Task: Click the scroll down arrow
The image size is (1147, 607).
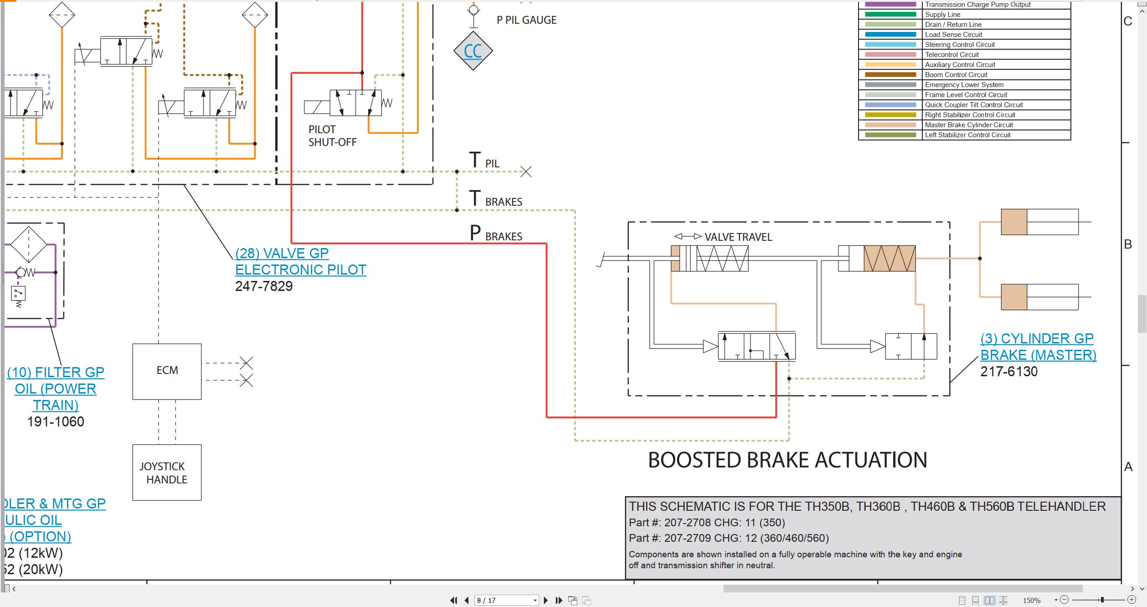Action: pos(1142,589)
